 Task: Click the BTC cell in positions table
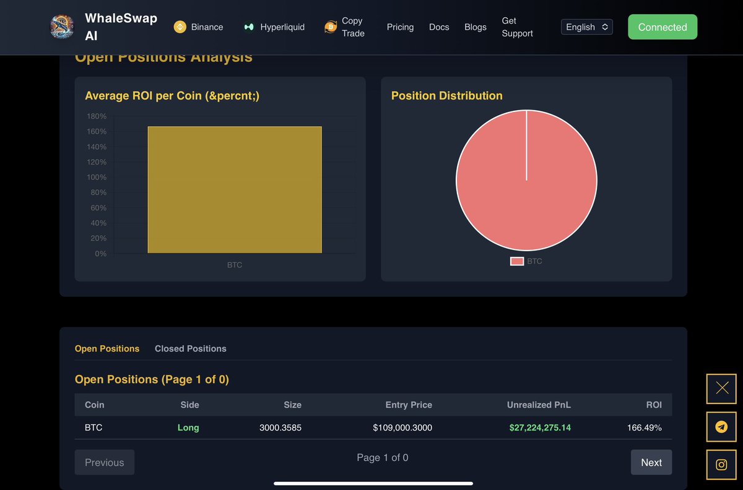[93, 428]
